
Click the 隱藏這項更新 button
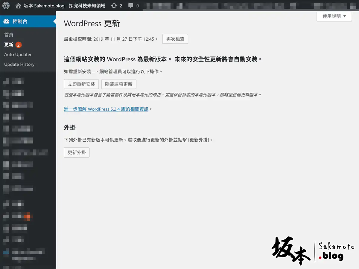(x=119, y=84)
